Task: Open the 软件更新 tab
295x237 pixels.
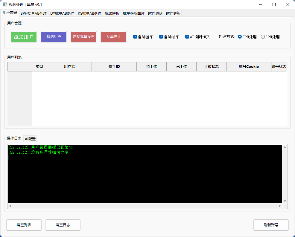Action: point(173,13)
